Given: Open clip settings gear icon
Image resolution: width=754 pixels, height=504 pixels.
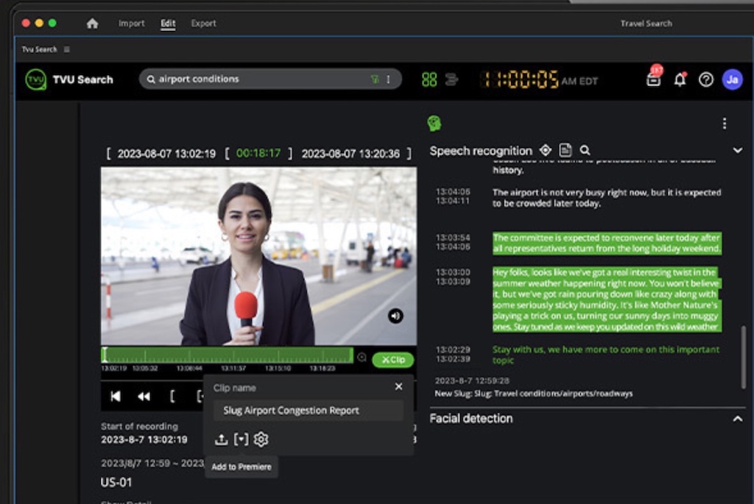Looking at the screenshot, I should pyautogui.click(x=261, y=439).
